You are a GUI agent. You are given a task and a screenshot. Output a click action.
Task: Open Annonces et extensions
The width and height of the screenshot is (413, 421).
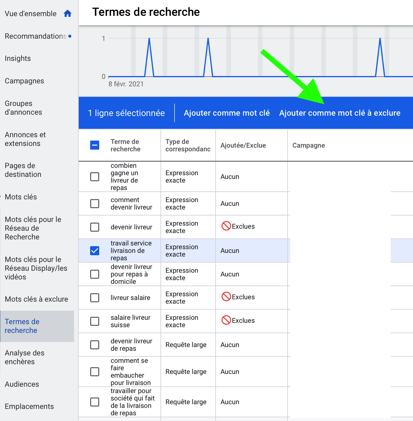pyautogui.click(x=25, y=139)
